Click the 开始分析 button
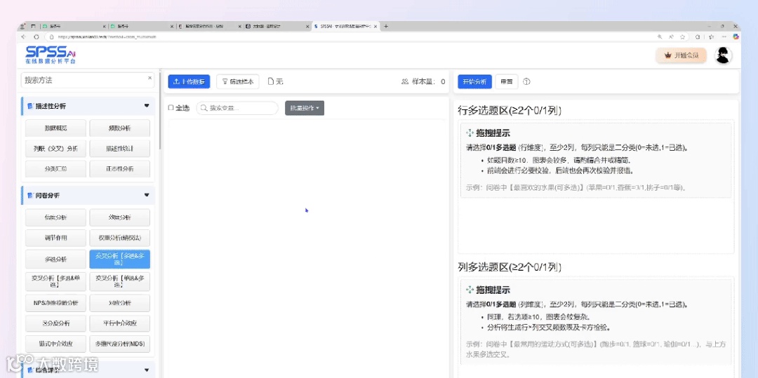This screenshot has width=758, height=378. (474, 81)
